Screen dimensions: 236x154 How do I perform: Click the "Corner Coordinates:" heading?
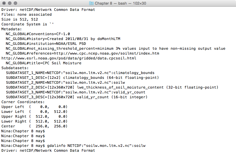pyautogui.click(x=23, y=102)
